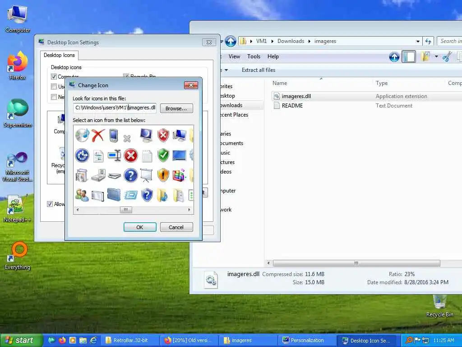Select the rich text document icon
Image resolution: width=462 pixels, height=347 pixels.
point(98,156)
